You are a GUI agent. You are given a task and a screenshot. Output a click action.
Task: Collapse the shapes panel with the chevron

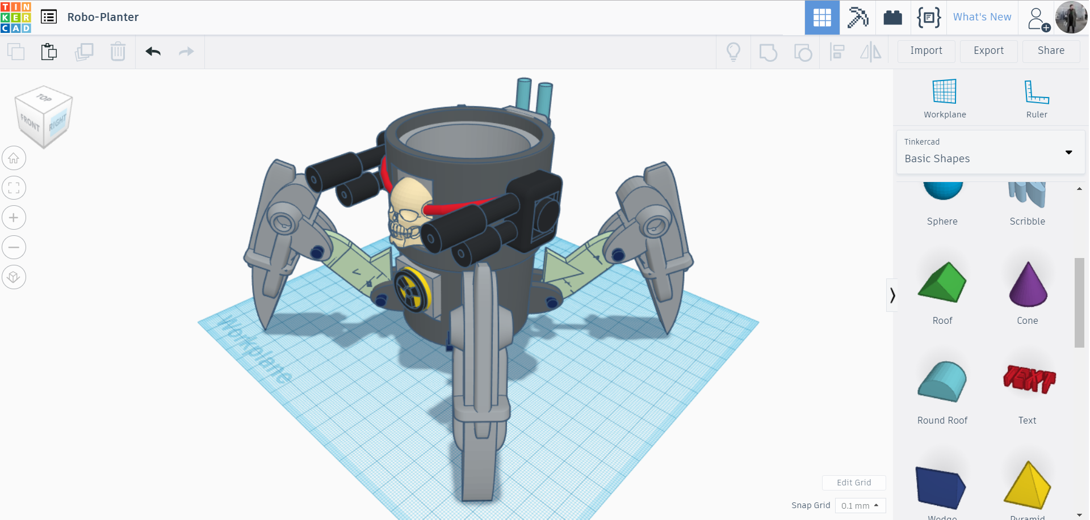pyautogui.click(x=892, y=295)
